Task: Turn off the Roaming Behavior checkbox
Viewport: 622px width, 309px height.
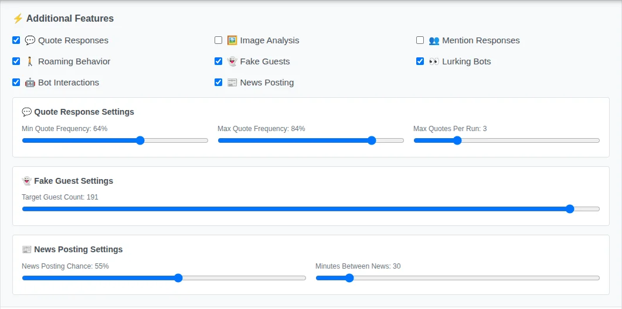Action: coord(16,61)
